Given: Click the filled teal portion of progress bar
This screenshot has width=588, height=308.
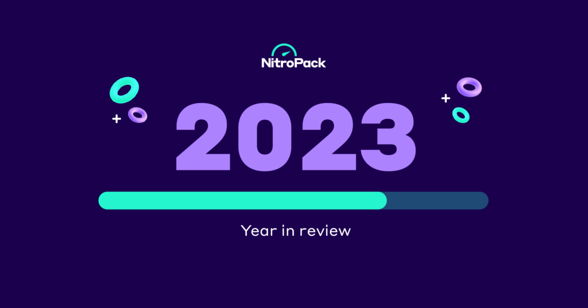Looking at the screenshot, I should (x=241, y=200).
